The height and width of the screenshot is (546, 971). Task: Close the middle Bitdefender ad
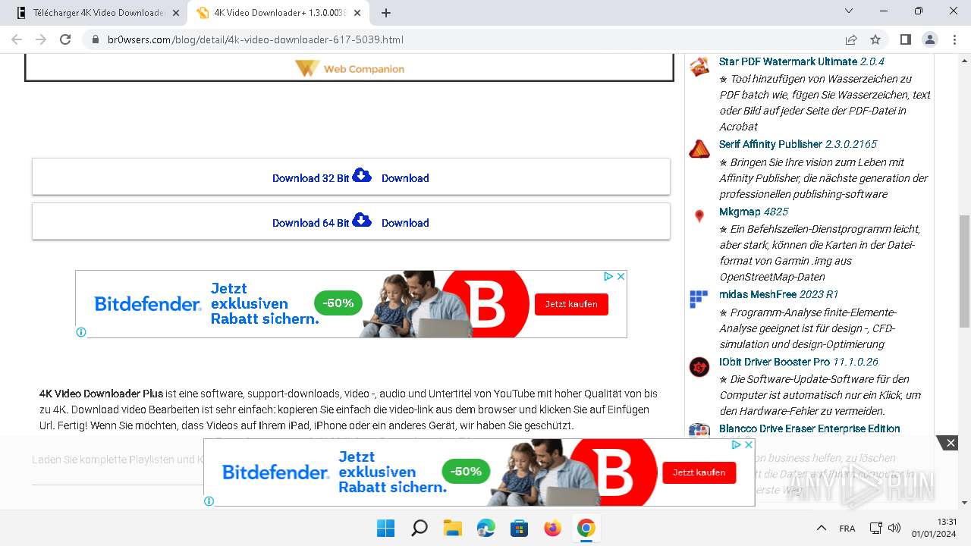click(x=621, y=277)
